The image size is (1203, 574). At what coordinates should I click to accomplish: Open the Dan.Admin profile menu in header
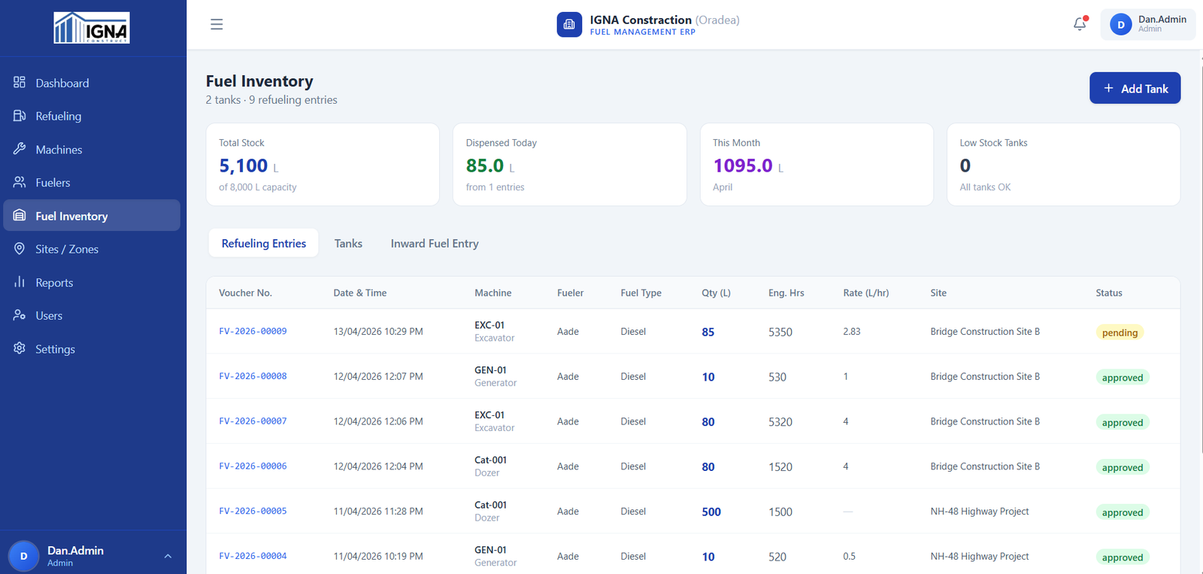click(1147, 24)
